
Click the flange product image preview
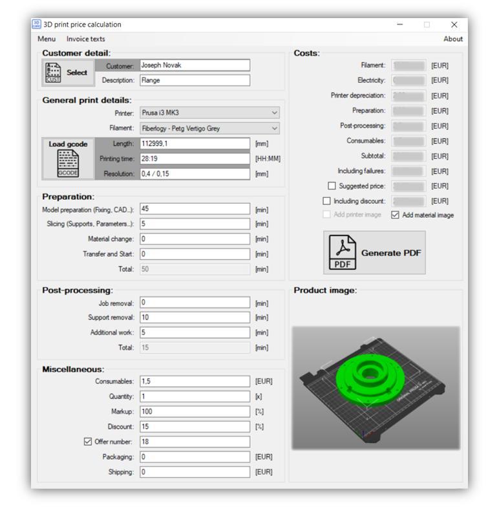376,388
